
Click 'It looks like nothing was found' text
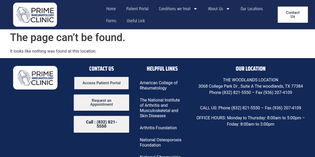coord(53,51)
